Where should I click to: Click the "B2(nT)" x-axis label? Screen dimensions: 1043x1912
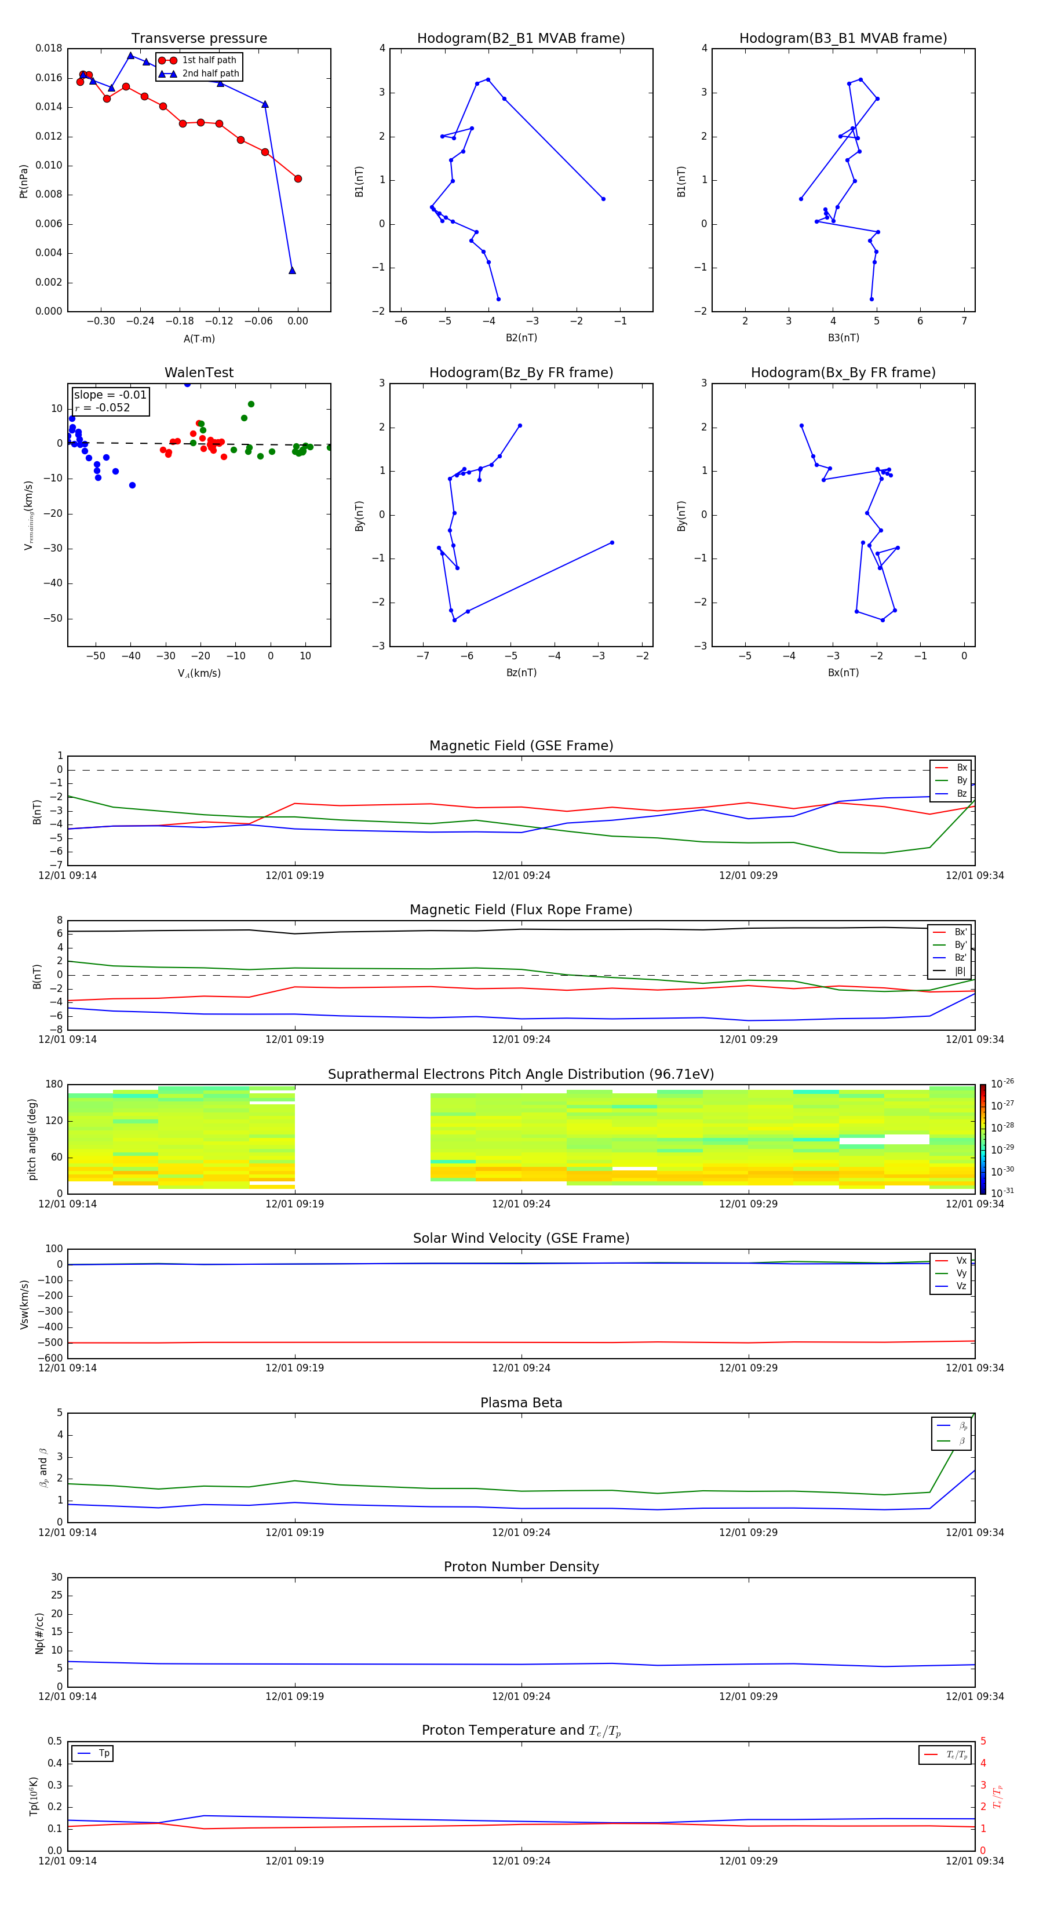[521, 338]
